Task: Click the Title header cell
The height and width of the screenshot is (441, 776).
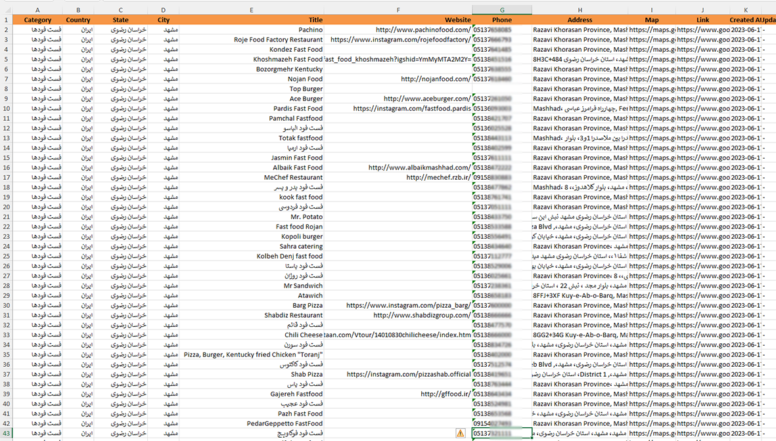Action: [x=252, y=20]
